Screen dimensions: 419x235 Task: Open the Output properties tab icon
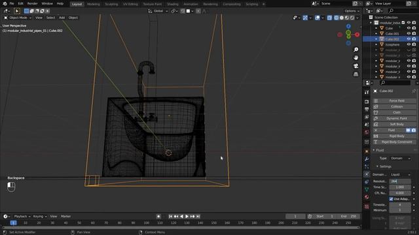coord(367,110)
